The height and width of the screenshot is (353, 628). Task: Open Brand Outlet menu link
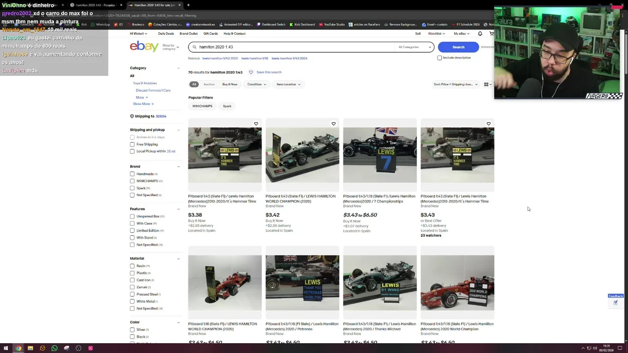[x=188, y=33]
